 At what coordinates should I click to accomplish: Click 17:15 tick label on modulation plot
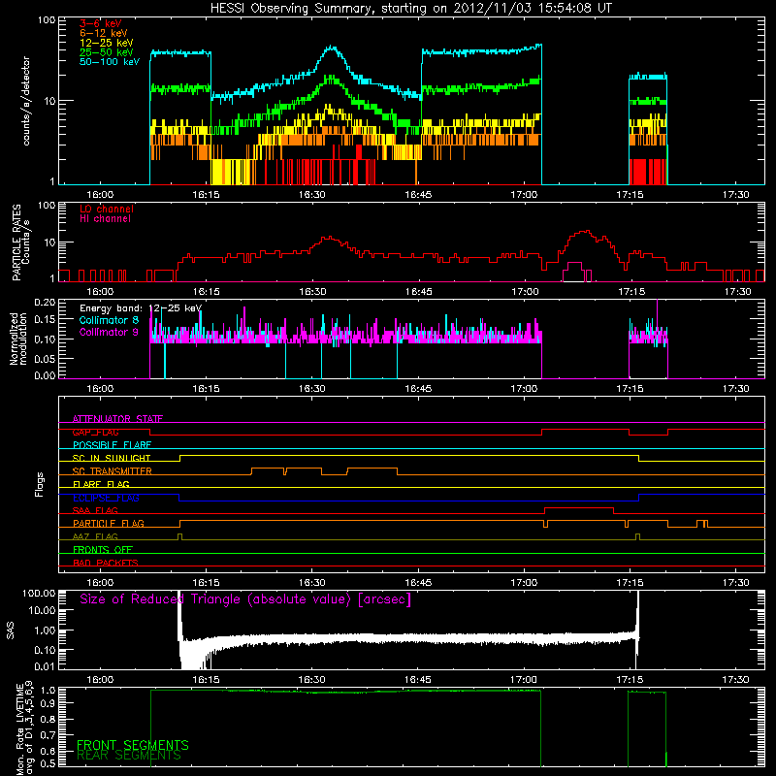630,389
